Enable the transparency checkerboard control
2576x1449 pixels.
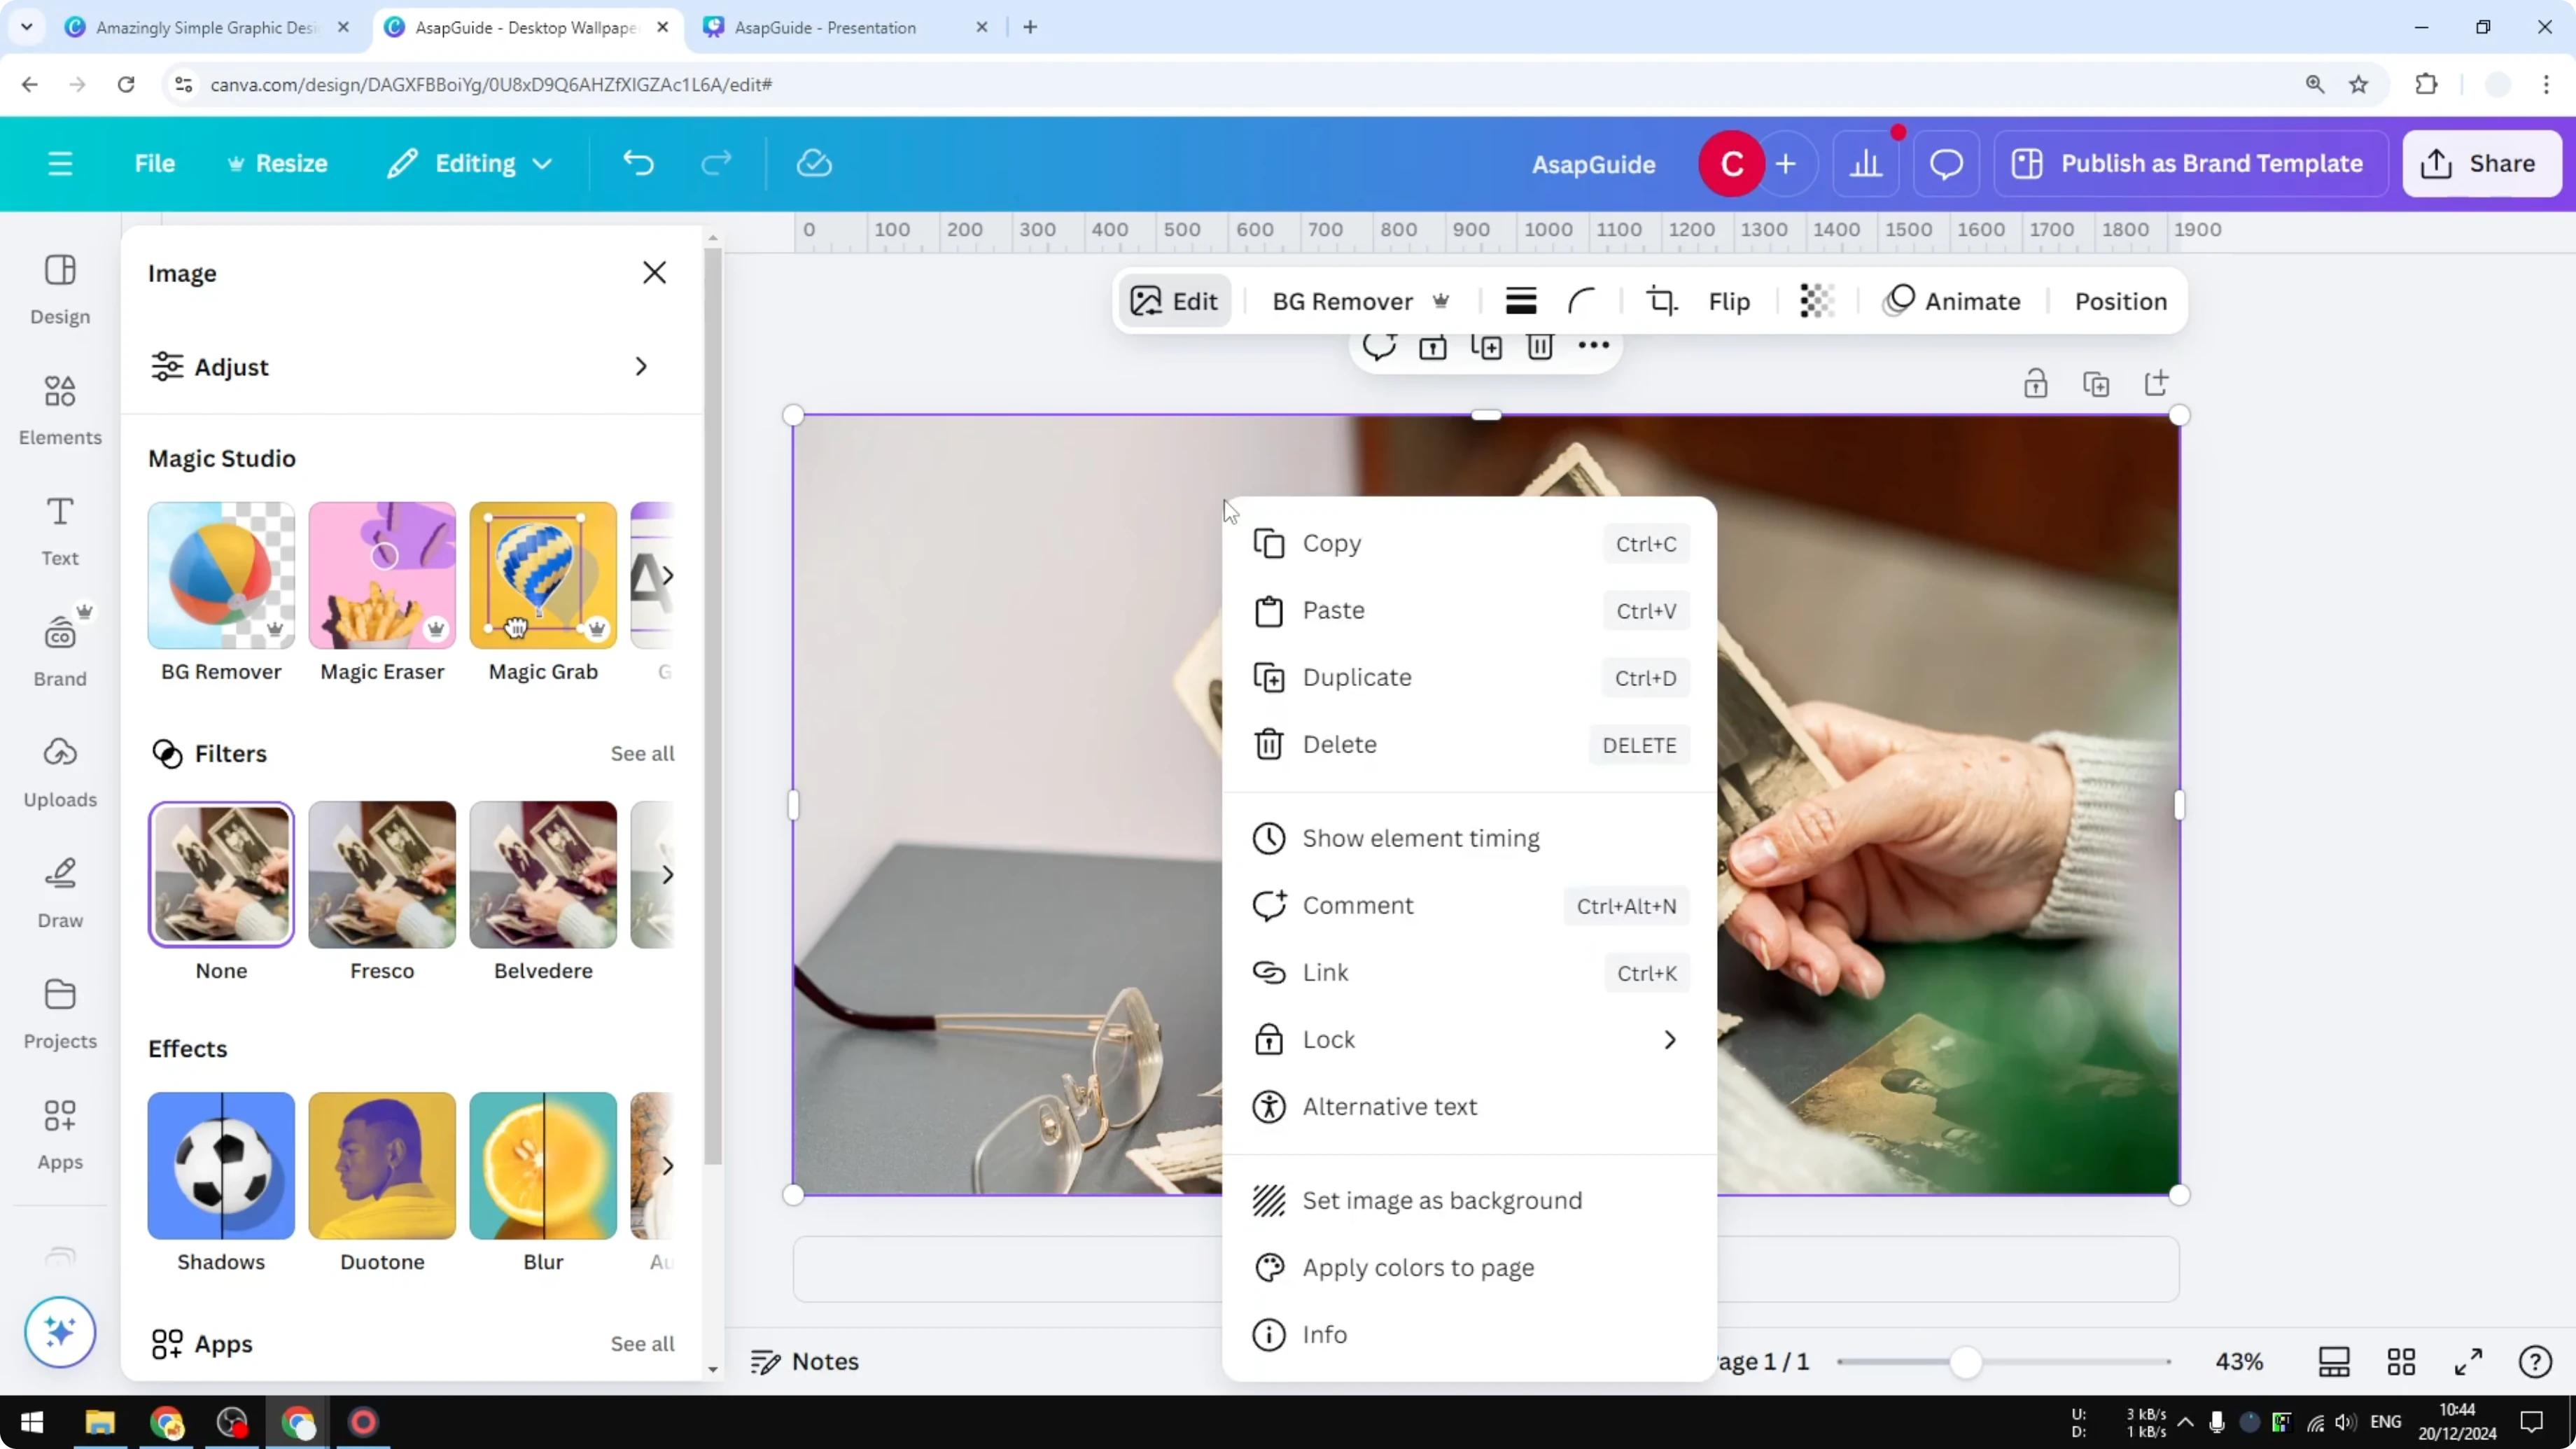[1816, 300]
